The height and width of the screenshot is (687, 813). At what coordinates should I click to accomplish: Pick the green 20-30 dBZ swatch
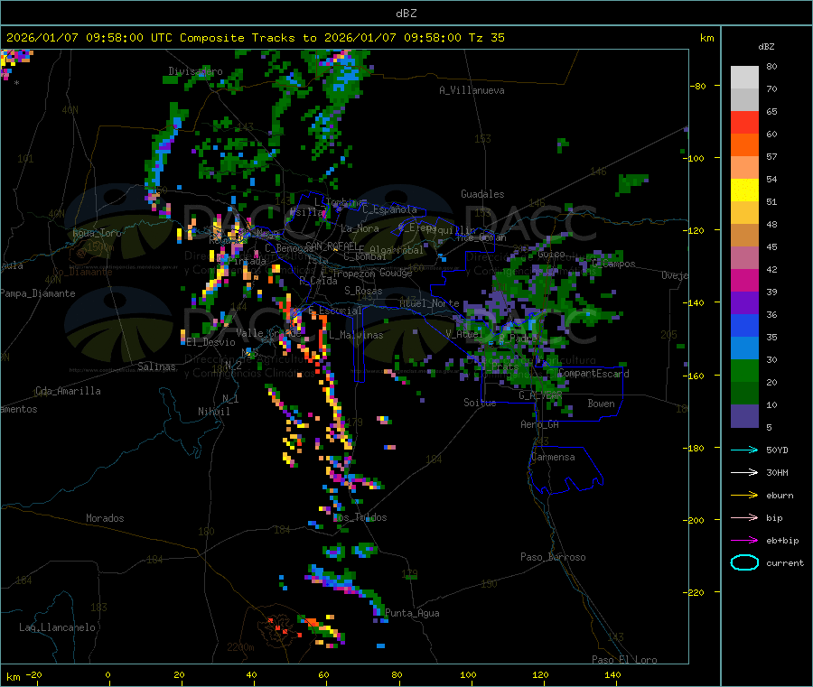tap(744, 370)
